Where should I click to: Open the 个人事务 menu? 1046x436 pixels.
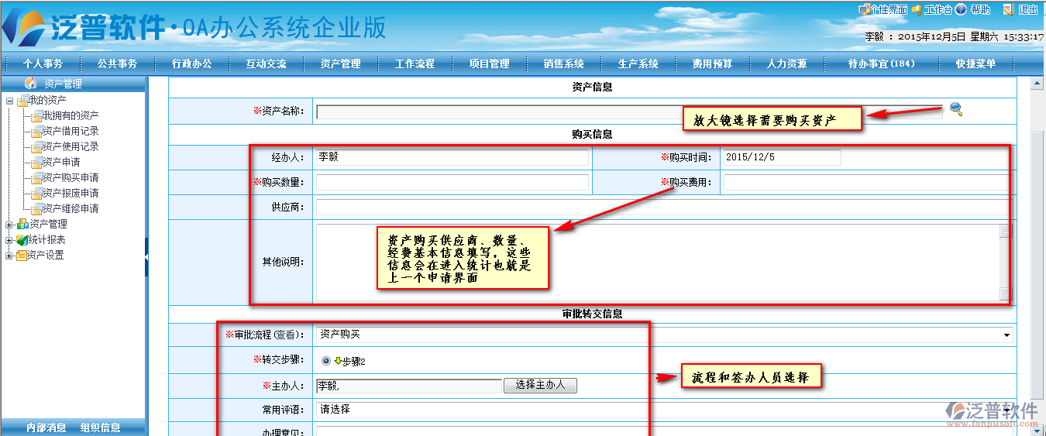pos(43,64)
